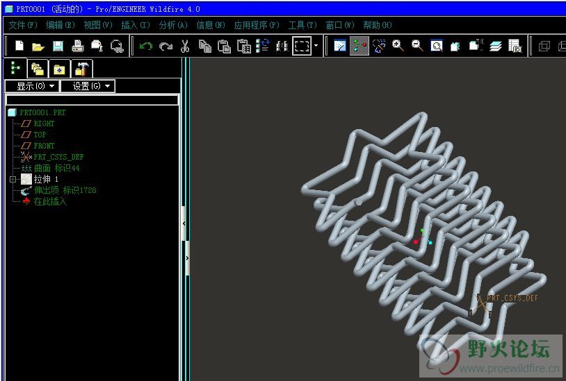Click the Copy icon
This screenshot has height=381, width=566.
(x=205, y=46)
